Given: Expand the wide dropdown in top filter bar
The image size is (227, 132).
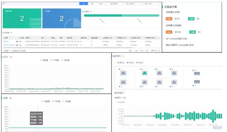Looking at the screenshot, I should pyautogui.click(x=114, y=4).
